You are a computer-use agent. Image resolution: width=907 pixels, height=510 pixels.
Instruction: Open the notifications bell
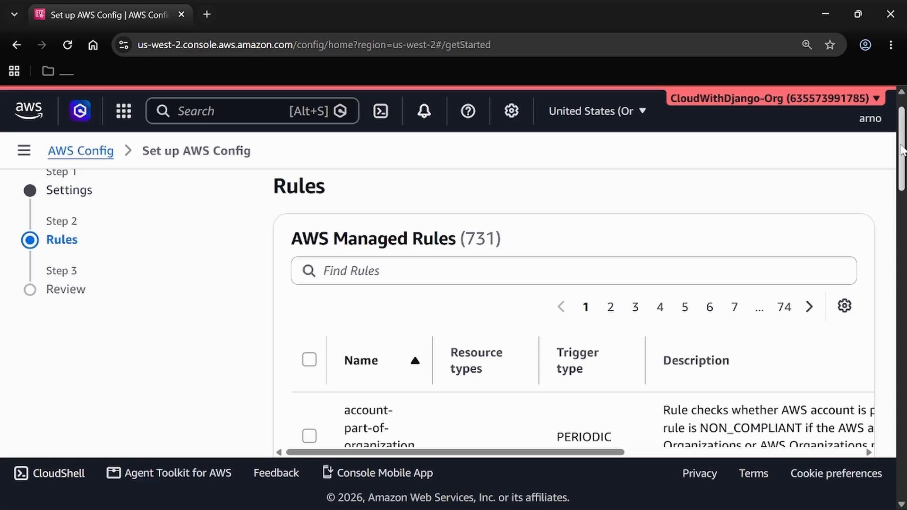click(424, 111)
